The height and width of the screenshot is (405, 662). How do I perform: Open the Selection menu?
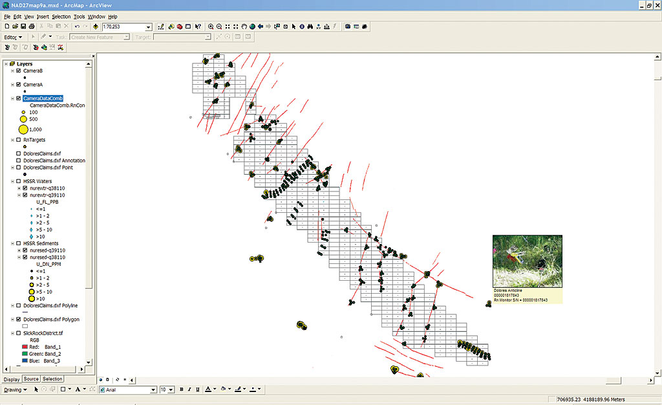tap(61, 17)
